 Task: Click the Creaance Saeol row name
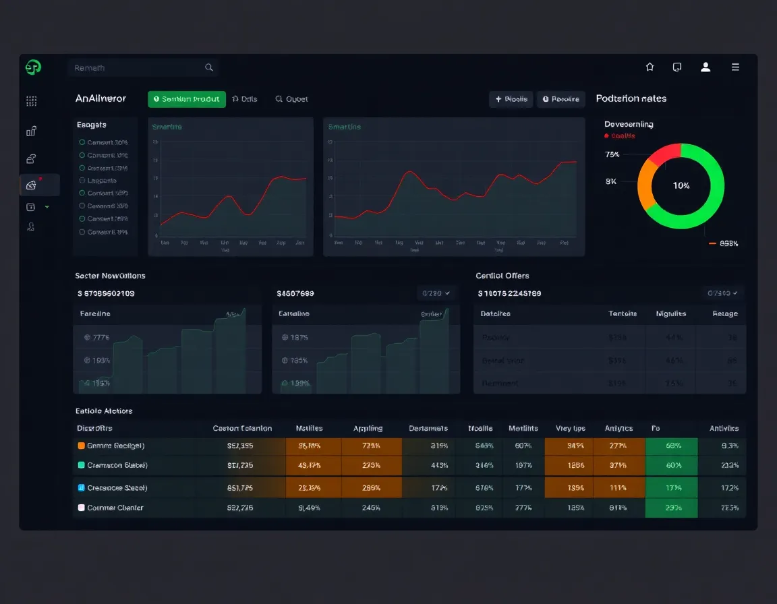[x=117, y=487]
